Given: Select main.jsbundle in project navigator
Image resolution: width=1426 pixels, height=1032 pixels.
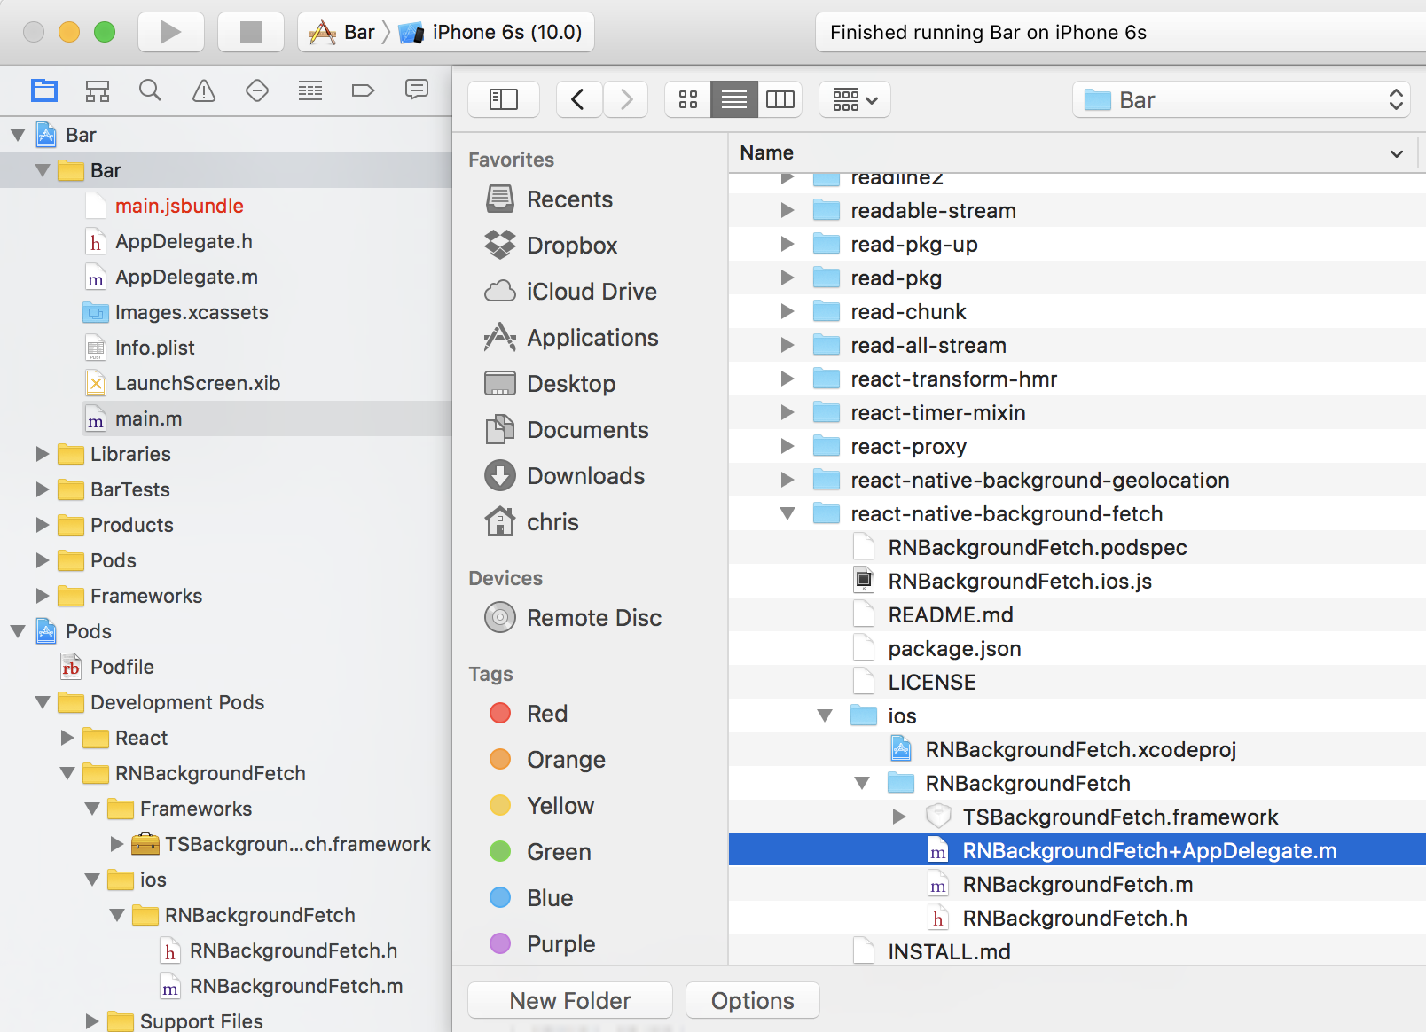Looking at the screenshot, I should 179,206.
